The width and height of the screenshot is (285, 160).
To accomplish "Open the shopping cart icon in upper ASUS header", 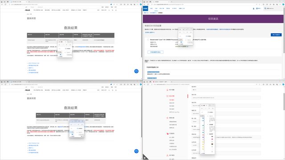I will point(113,10).
